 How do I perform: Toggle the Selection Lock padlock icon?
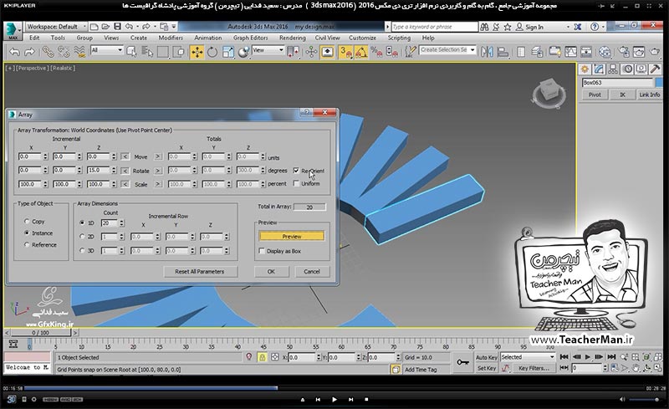coord(262,357)
